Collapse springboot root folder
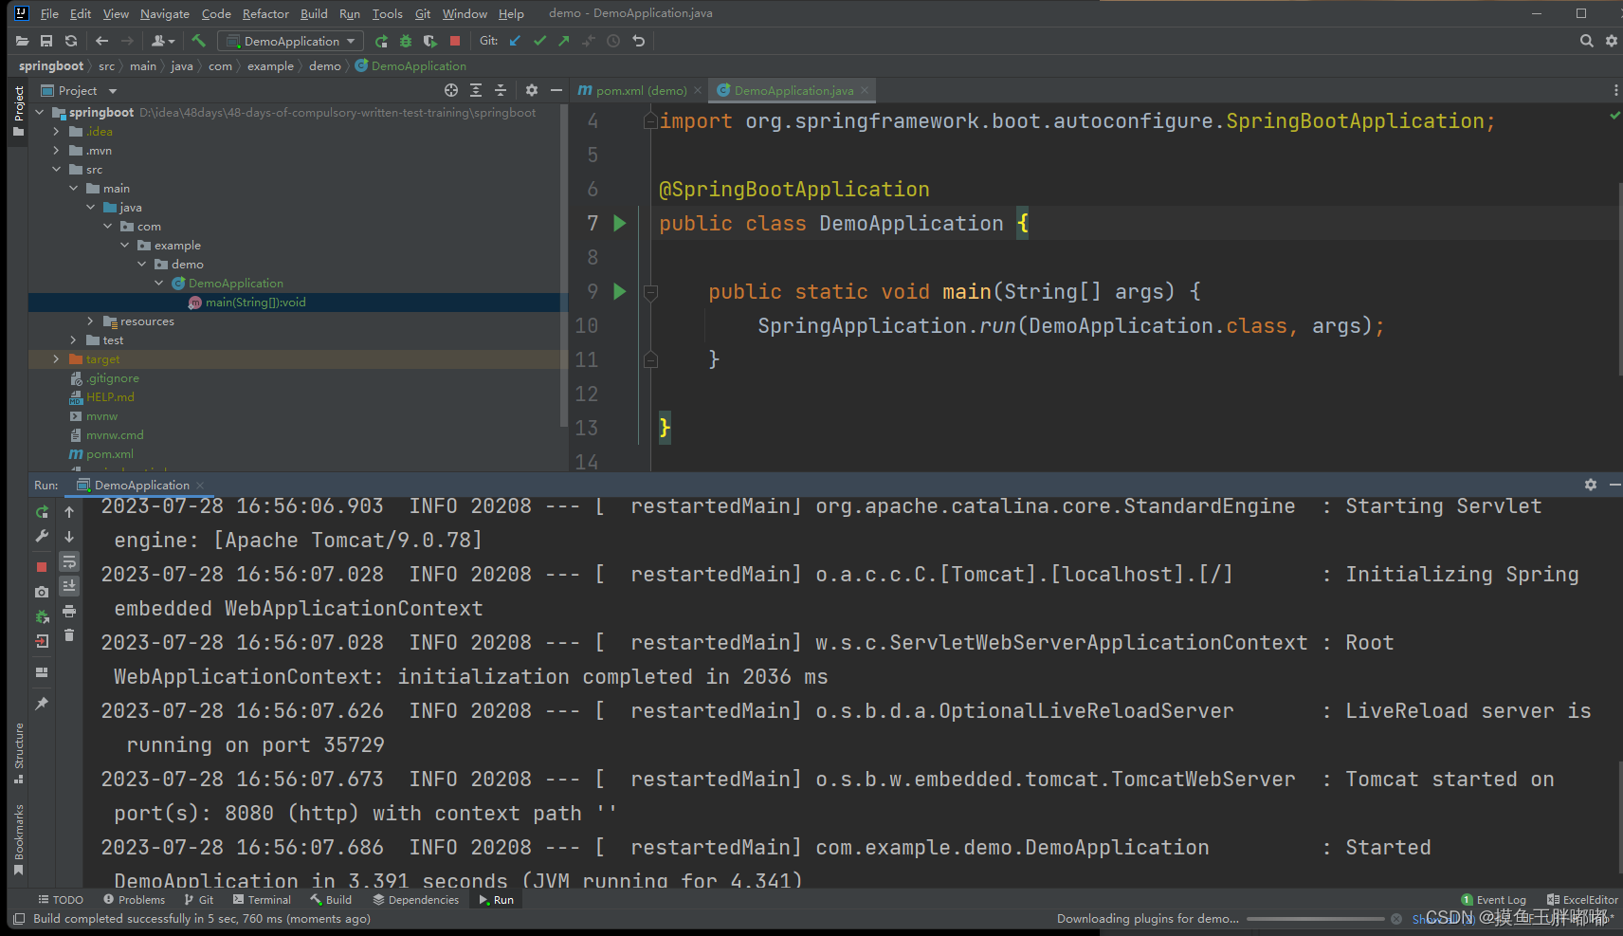 (x=40, y=112)
